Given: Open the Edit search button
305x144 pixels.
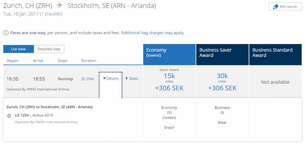Looking at the screenshot, I should (x=285, y=7).
